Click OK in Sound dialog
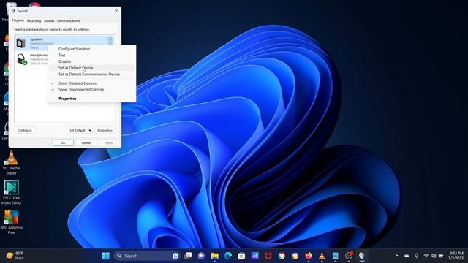Viewport: 468px width, 263px height. coord(63,143)
